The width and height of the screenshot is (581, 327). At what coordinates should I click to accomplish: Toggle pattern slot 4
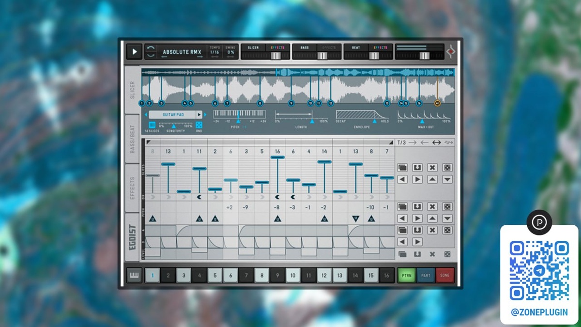pyautogui.click(x=199, y=276)
